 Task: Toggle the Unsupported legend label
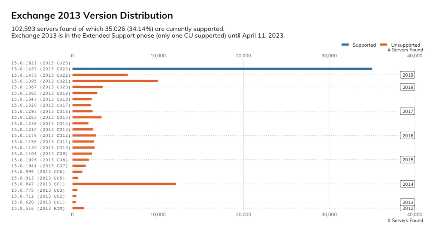click(406, 45)
